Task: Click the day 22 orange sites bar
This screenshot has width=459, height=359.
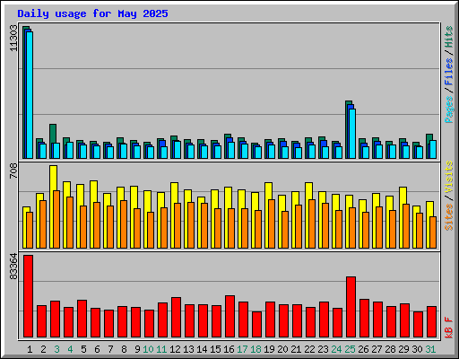Action: pos(312,223)
